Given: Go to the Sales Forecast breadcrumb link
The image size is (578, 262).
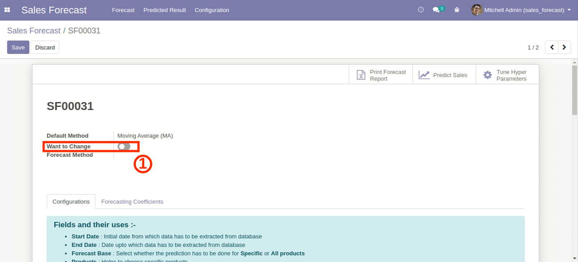Looking at the screenshot, I should pyautogui.click(x=34, y=31).
